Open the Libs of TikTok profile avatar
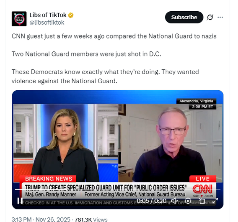 [19, 19]
